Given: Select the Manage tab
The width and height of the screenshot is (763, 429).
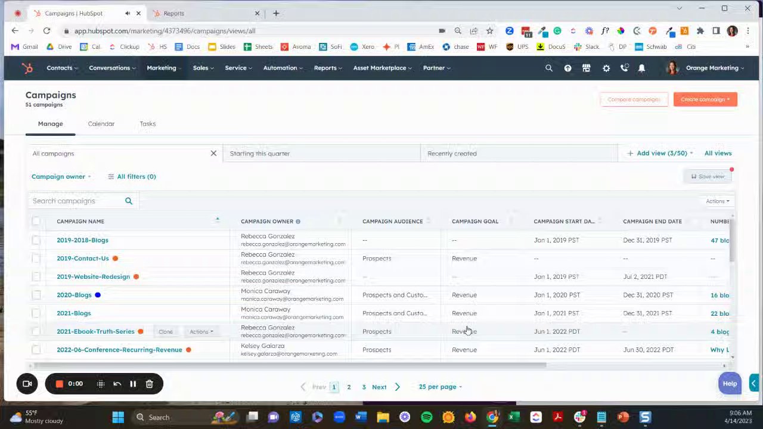Looking at the screenshot, I should point(50,124).
